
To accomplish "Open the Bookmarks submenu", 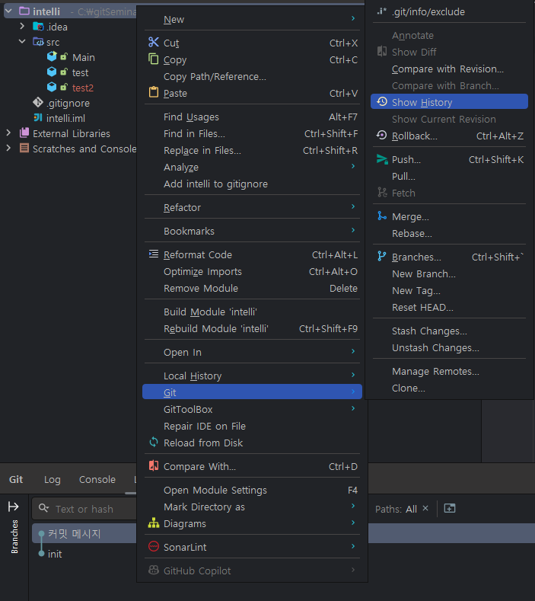I will tap(252, 231).
